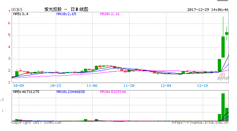Click the volume MA5:46731275 label
This screenshot has height=131, width=237.
click(x=26, y=92)
